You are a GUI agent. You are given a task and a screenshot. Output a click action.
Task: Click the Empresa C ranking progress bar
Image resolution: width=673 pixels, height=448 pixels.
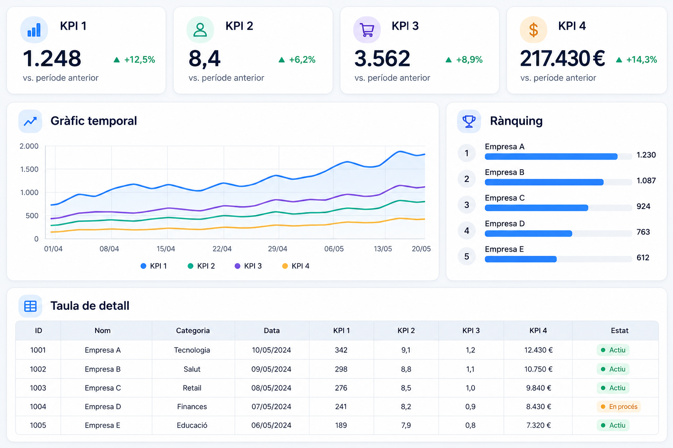point(558,208)
